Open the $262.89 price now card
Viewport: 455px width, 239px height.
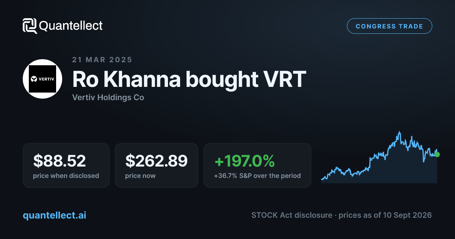coord(157,165)
